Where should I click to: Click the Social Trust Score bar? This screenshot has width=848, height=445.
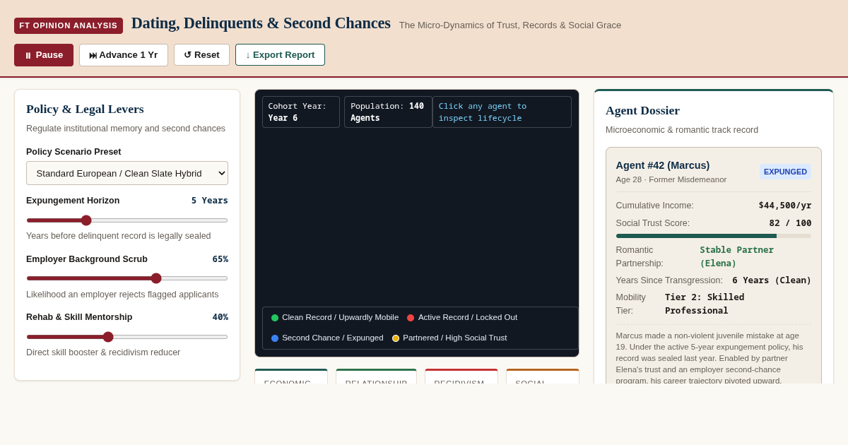click(x=714, y=236)
